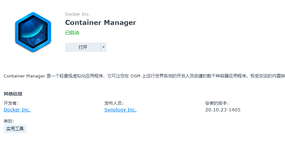
Task: Click the 发布人员 label
Action: (x=114, y=103)
